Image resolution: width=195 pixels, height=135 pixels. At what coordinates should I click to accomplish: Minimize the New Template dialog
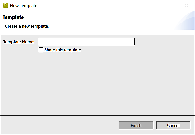coord(153,5)
